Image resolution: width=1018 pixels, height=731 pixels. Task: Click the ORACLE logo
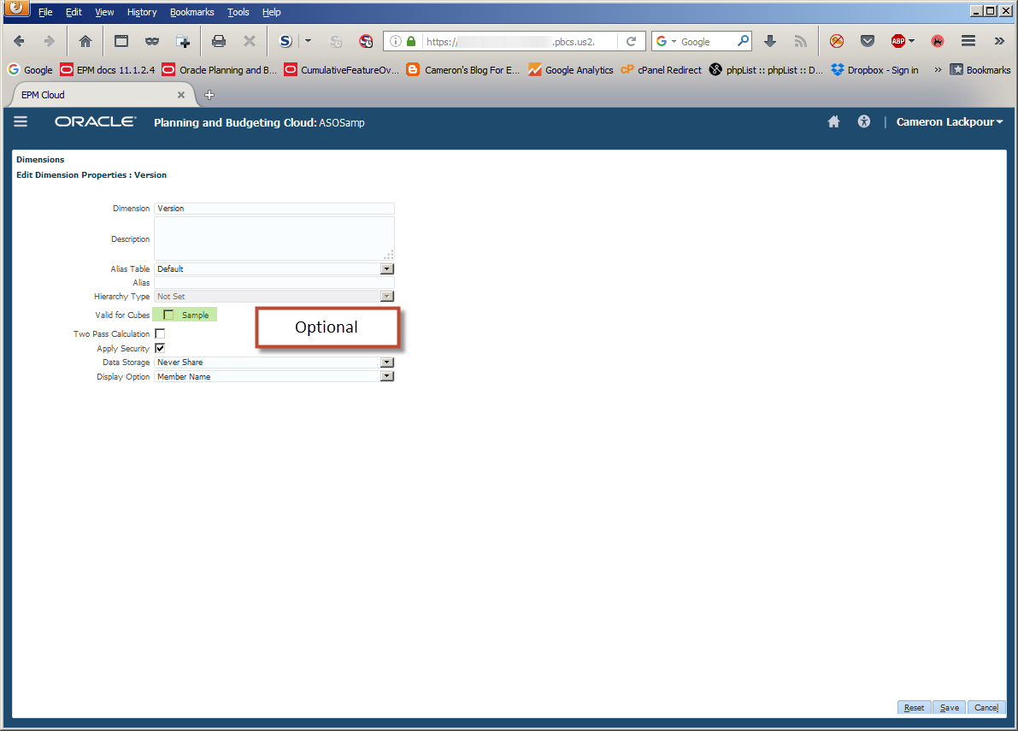pos(96,121)
